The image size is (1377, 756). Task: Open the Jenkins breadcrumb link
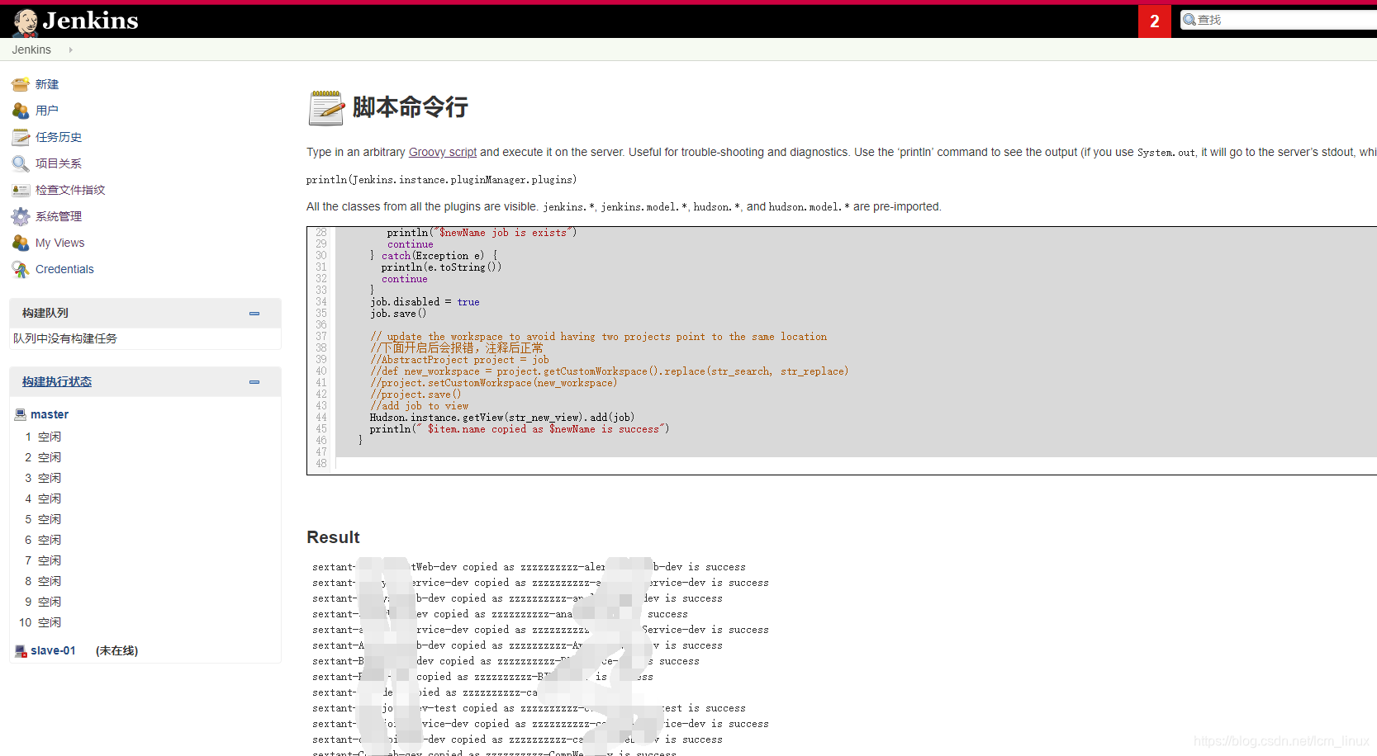click(x=31, y=50)
